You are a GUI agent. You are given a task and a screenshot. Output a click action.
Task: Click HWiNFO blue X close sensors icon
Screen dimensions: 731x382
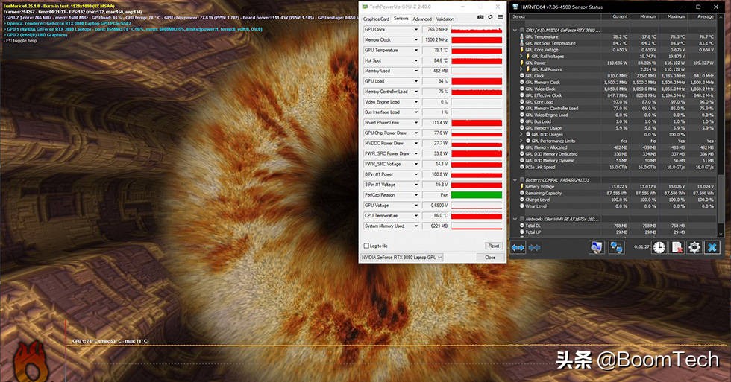point(713,247)
